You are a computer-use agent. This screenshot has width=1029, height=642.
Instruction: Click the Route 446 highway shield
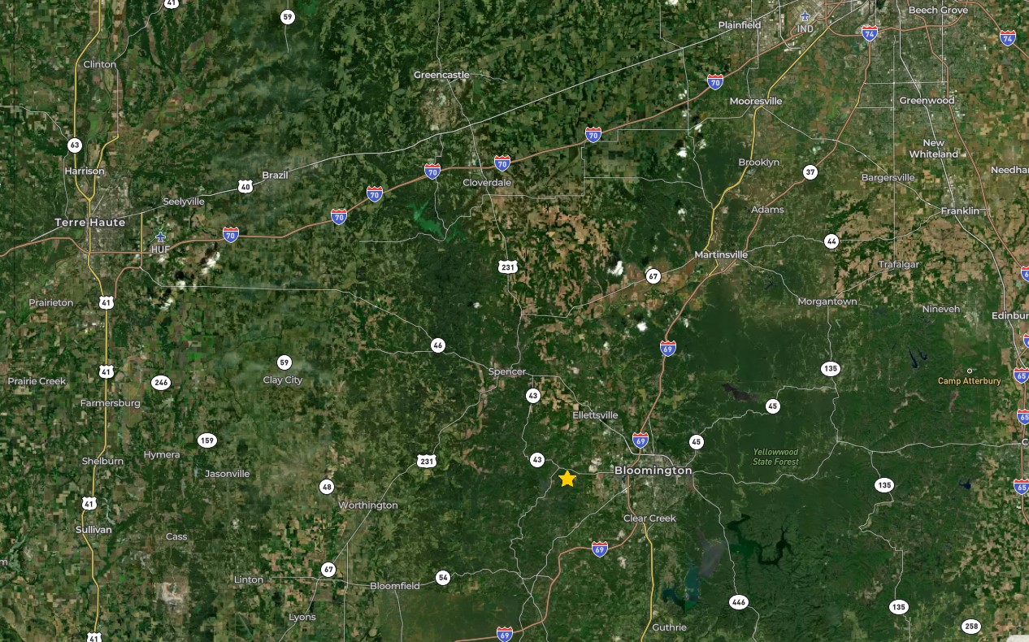pos(738,602)
